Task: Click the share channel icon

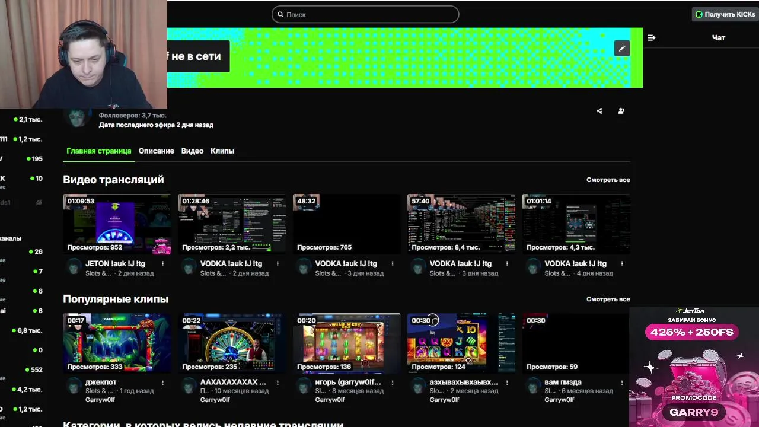Action: (599, 111)
